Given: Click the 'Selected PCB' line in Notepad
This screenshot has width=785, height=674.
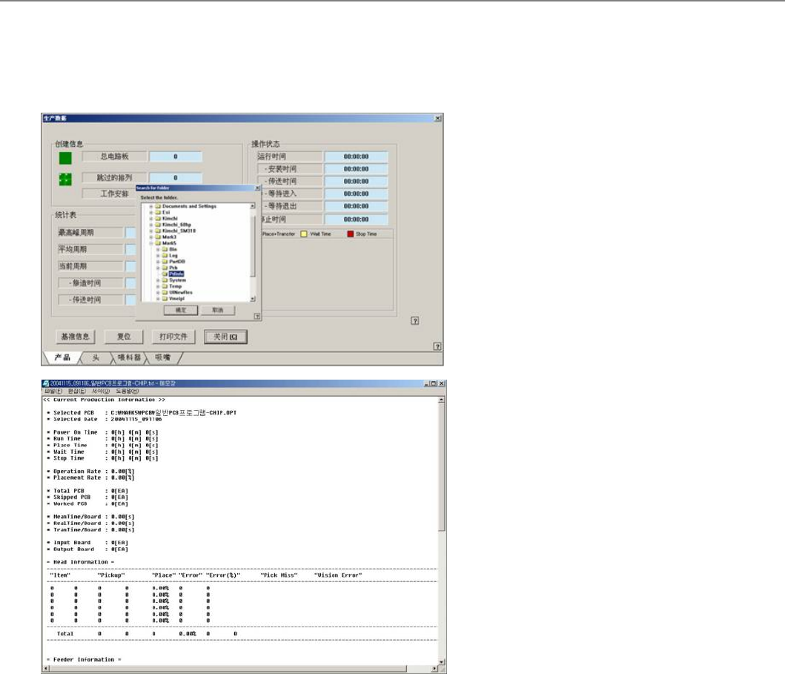Looking at the screenshot, I should click(142, 413).
